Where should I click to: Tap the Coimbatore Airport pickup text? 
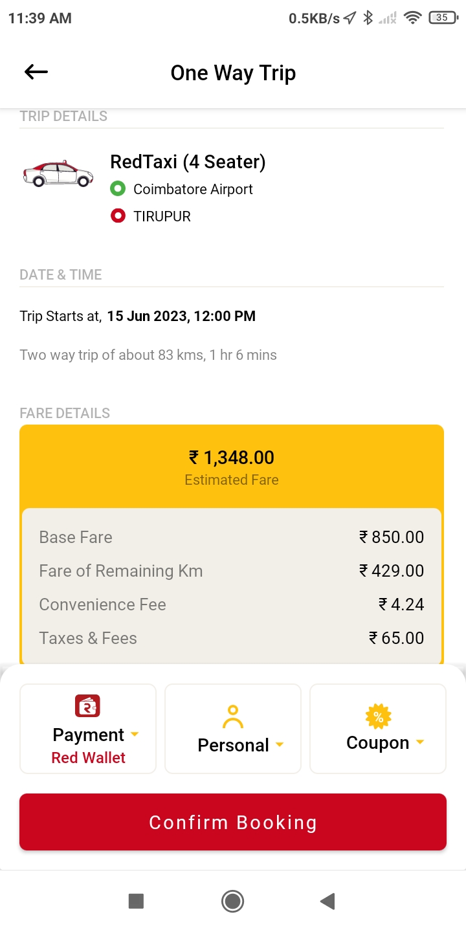tap(193, 189)
